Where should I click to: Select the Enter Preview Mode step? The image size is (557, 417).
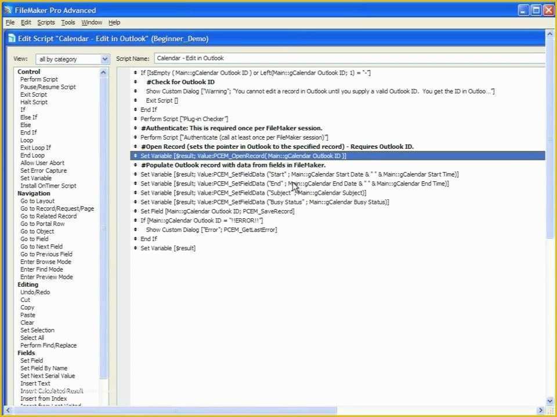click(46, 277)
